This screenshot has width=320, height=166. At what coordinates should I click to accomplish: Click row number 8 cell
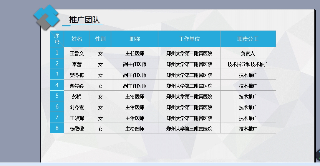57,128
